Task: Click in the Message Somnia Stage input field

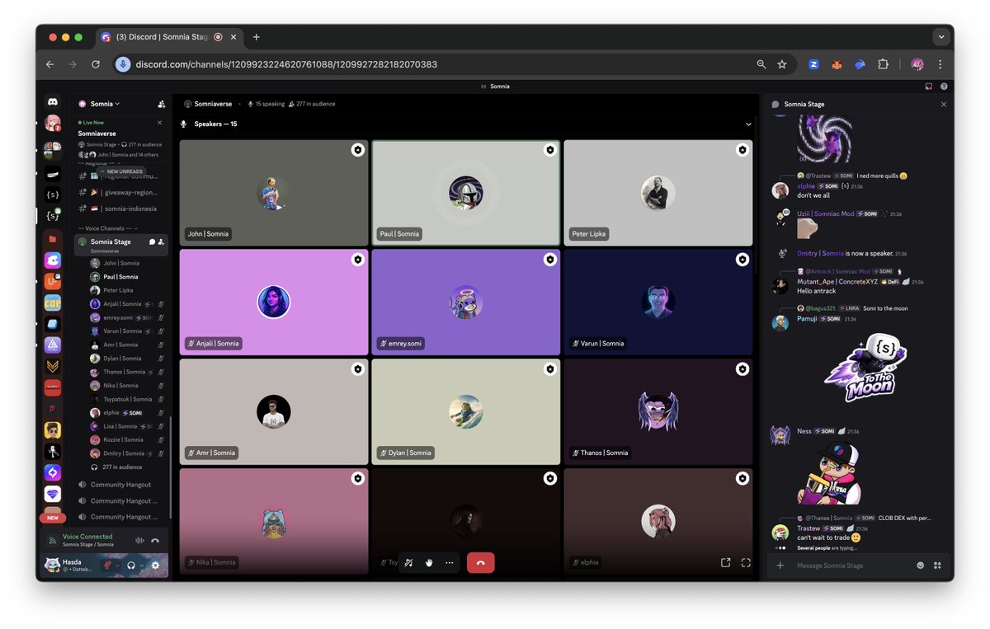Action: point(854,566)
